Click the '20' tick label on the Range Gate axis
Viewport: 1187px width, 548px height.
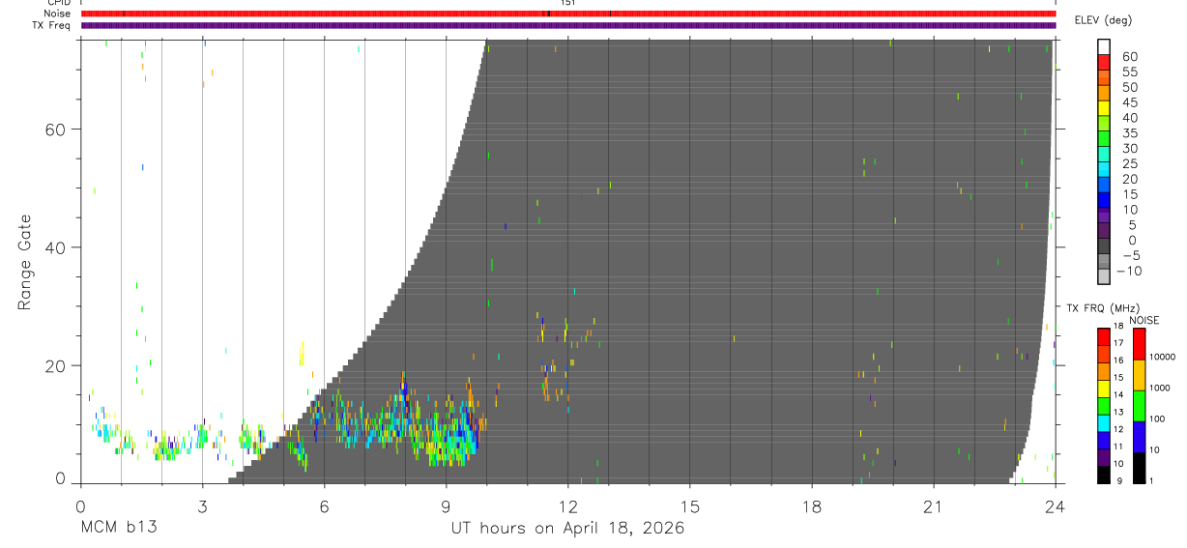point(53,365)
